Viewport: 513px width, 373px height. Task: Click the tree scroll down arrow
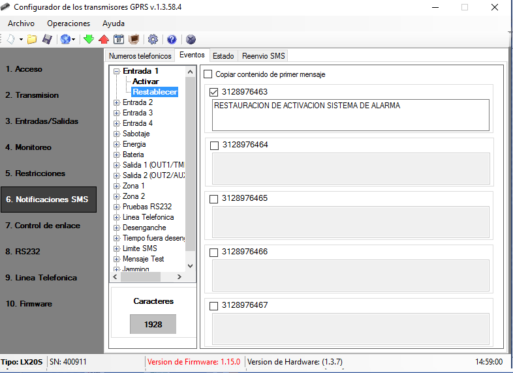pos(190,266)
